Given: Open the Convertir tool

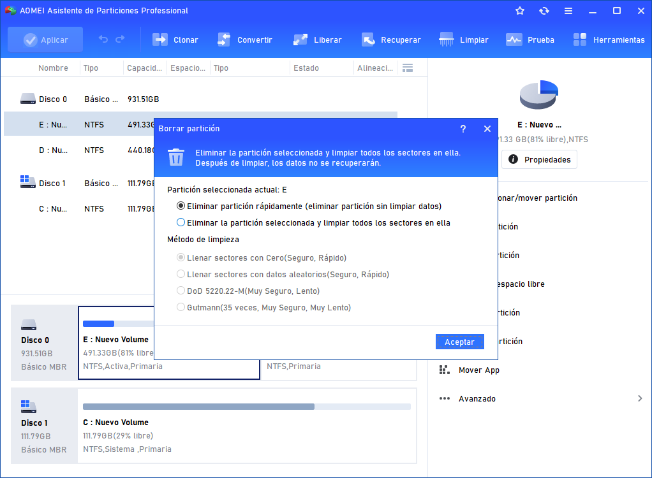Looking at the screenshot, I should coord(244,40).
